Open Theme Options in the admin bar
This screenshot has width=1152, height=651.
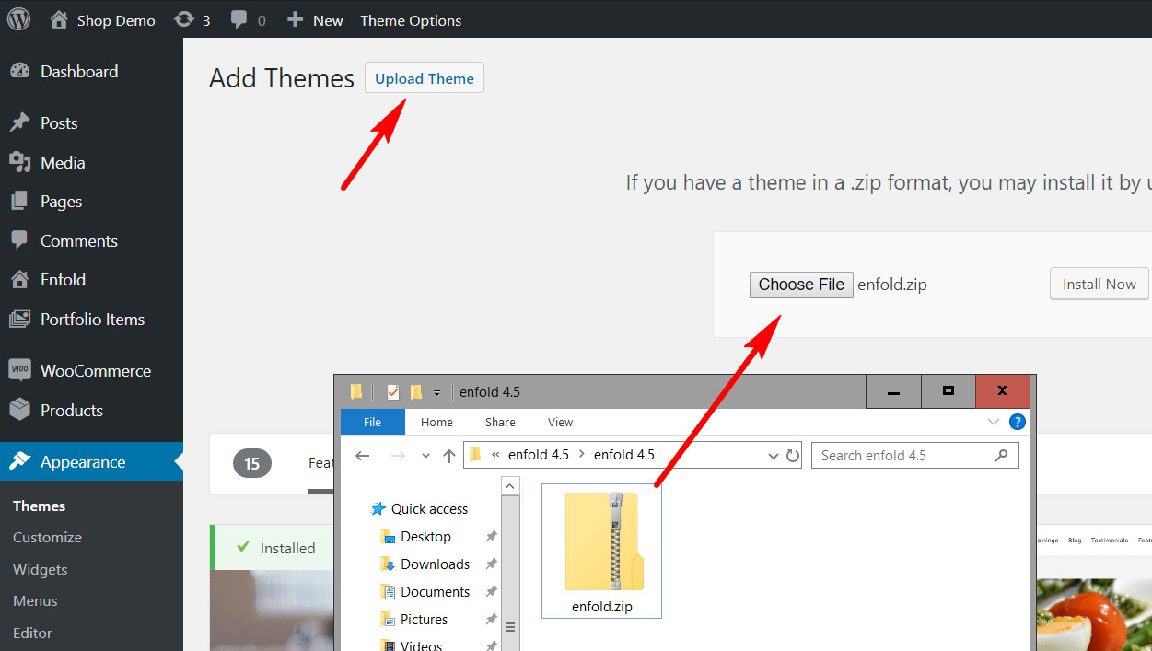pos(411,20)
